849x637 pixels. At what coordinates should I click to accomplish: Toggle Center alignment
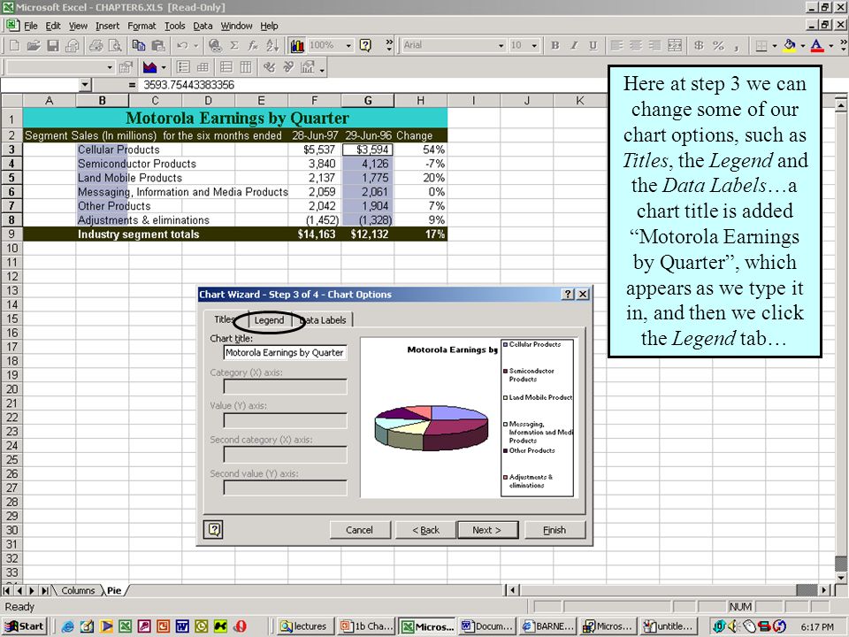point(636,45)
